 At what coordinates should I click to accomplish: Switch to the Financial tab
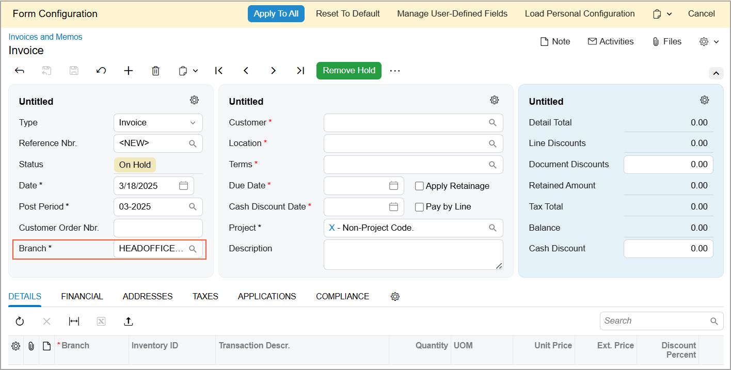pos(82,297)
